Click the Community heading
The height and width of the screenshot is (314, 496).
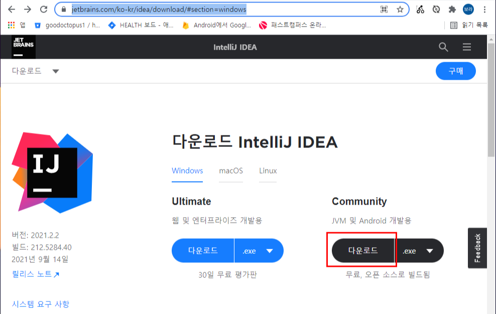[x=359, y=202]
